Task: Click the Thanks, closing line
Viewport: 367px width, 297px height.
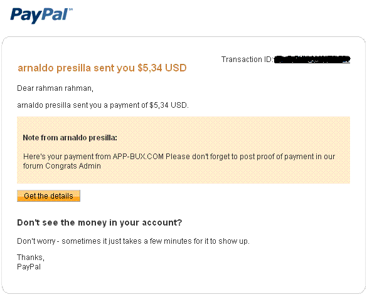Action: [31, 258]
